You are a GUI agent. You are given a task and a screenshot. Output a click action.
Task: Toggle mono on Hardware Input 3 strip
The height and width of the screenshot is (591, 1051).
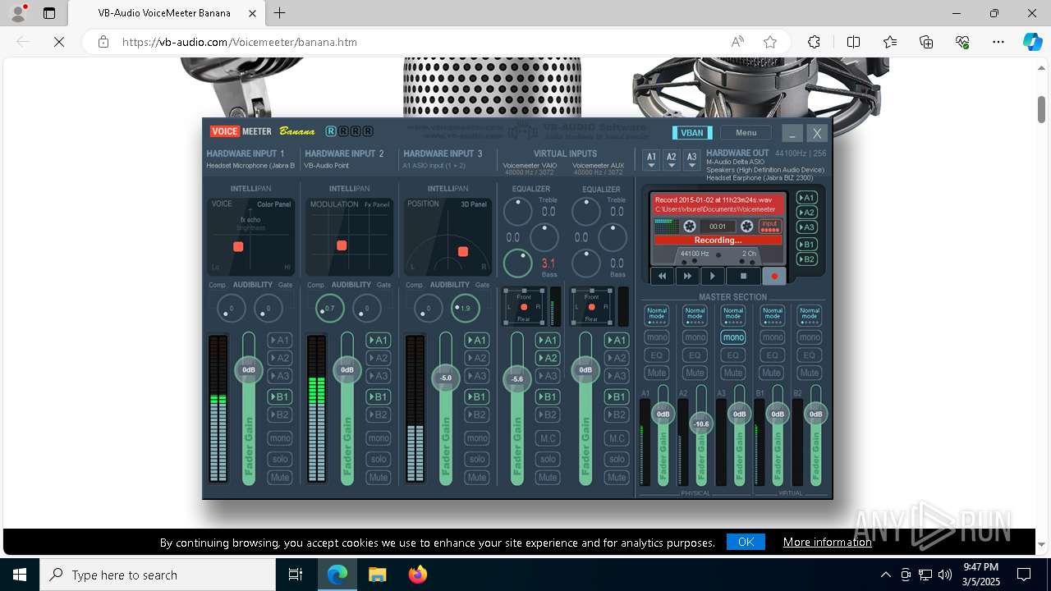pos(477,438)
